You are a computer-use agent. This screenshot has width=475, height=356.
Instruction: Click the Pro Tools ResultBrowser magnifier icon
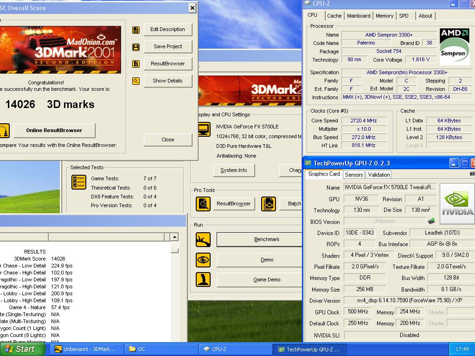point(203,204)
